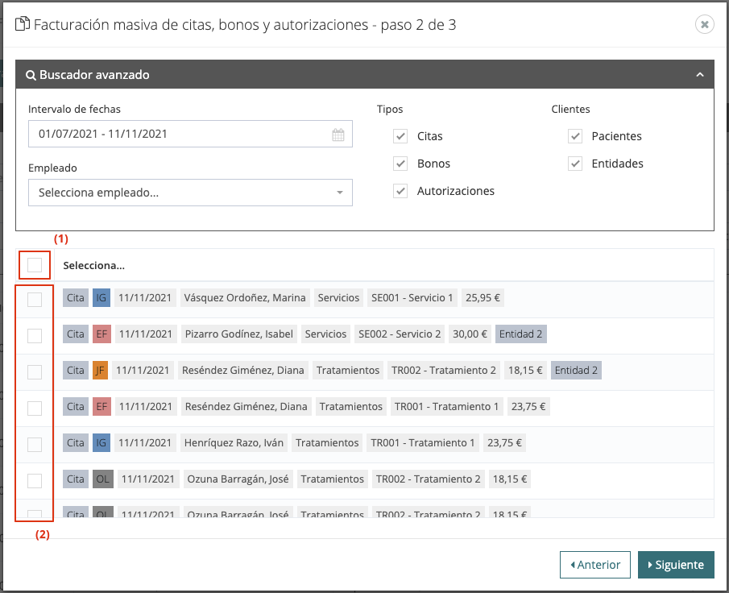729x593 pixels.
Task: Click the Buscador avanzado header bar
Action: pos(362,75)
